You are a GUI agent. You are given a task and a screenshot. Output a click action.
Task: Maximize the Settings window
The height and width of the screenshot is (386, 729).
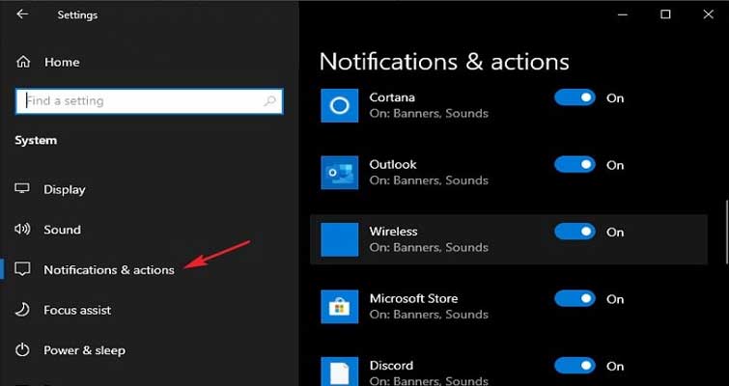click(x=666, y=14)
